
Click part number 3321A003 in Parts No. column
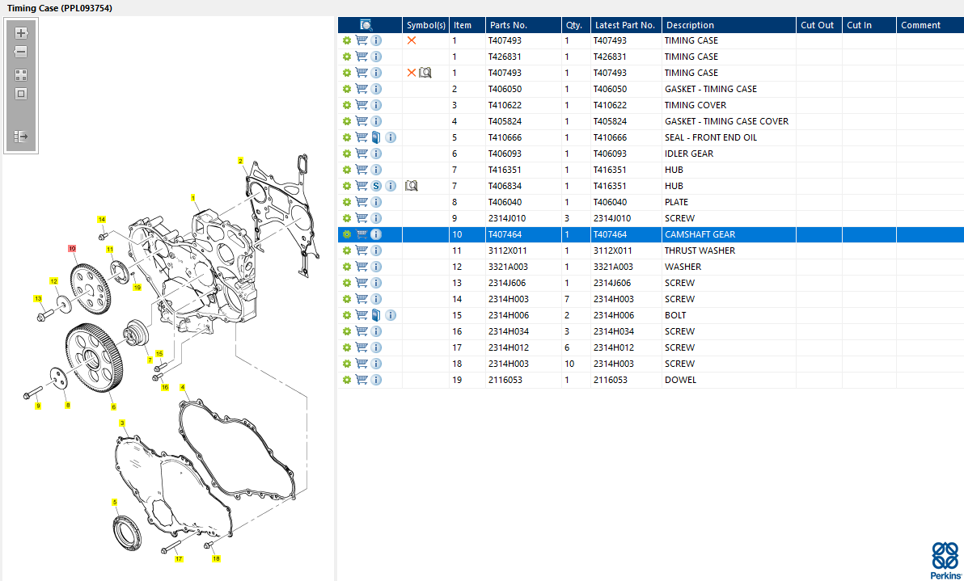click(x=508, y=267)
